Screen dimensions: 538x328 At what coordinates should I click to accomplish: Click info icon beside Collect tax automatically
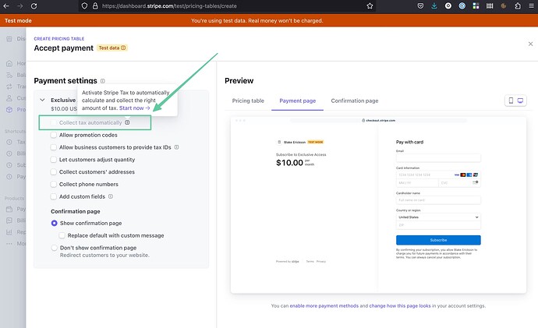(127, 122)
